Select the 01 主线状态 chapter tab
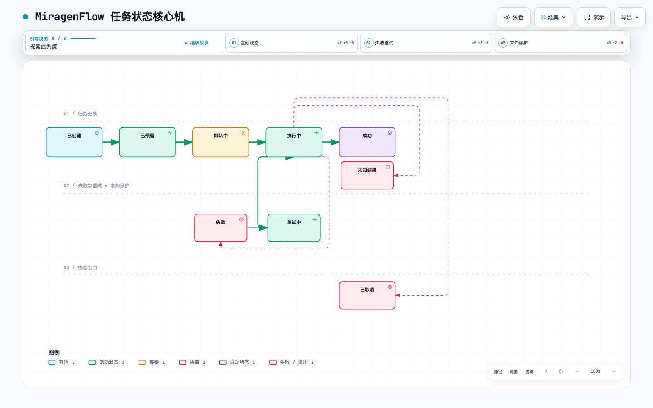This screenshot has height=408, width=653. click(292, 43)
